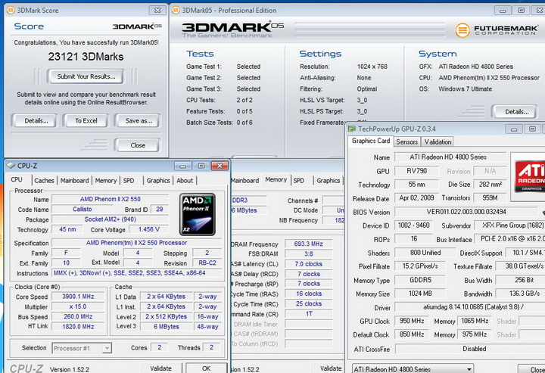Minimize the GPU-Z window
Screen dimensions: 545x373
tap(514, 129)
